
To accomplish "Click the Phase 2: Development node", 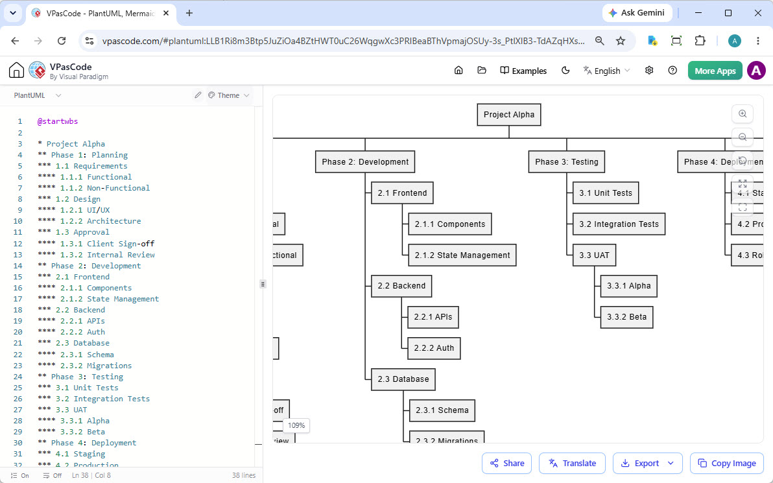I will [365, 161].
